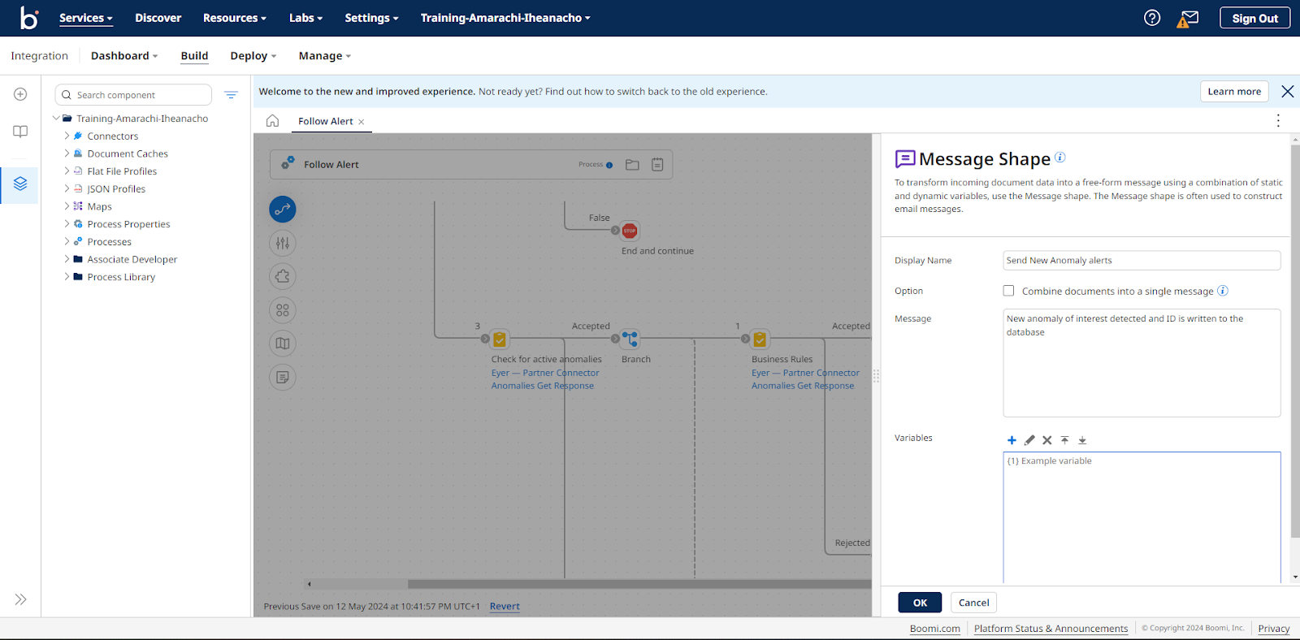Image resolution: width=1300 pixels, height=640 pixels.
Task: Expand the JSON Profiles folder
Action: coord(67,188)
